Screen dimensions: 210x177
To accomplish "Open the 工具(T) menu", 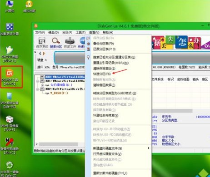I will pos(80,33).
